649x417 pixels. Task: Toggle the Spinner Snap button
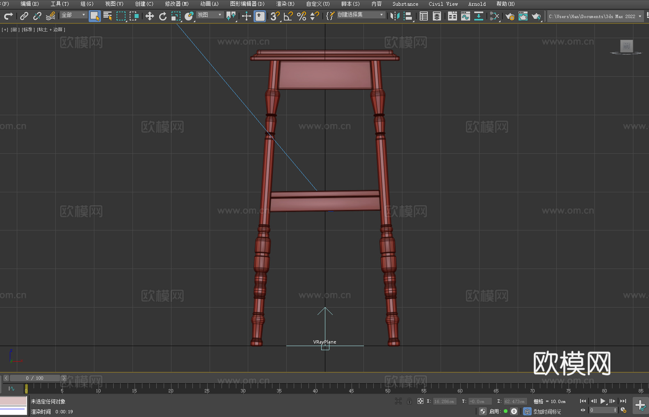tap(315, 16)
